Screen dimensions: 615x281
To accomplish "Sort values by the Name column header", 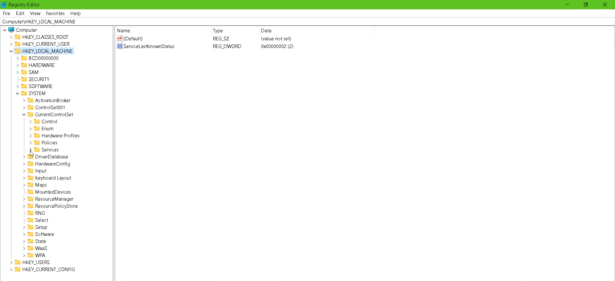I will tap(163, 31).
